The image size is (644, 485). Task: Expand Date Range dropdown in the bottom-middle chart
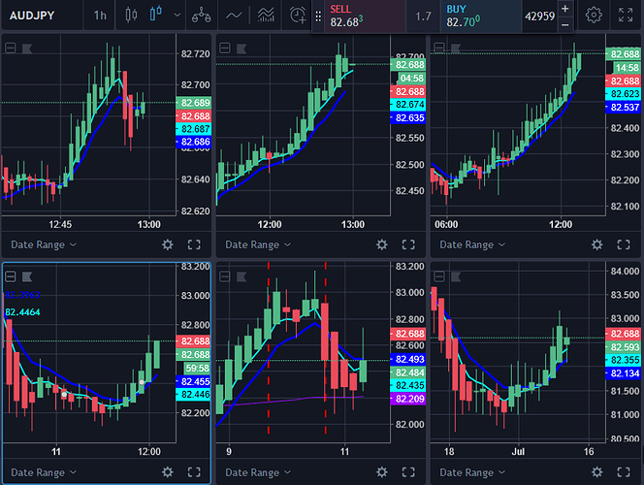tap(257, 472)
